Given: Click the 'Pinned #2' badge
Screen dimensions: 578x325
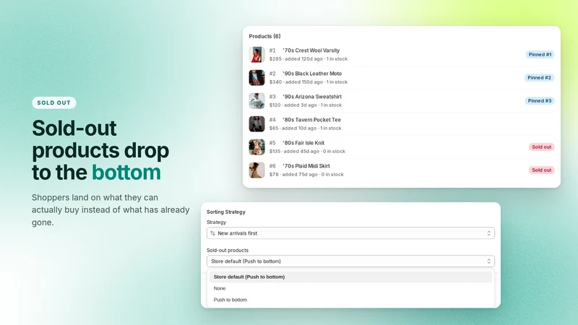Looking at the screenshot, I should tap(539, 78).
